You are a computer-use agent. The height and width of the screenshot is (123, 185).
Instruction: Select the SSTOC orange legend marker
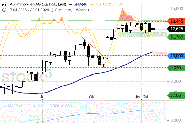point(93,4)
